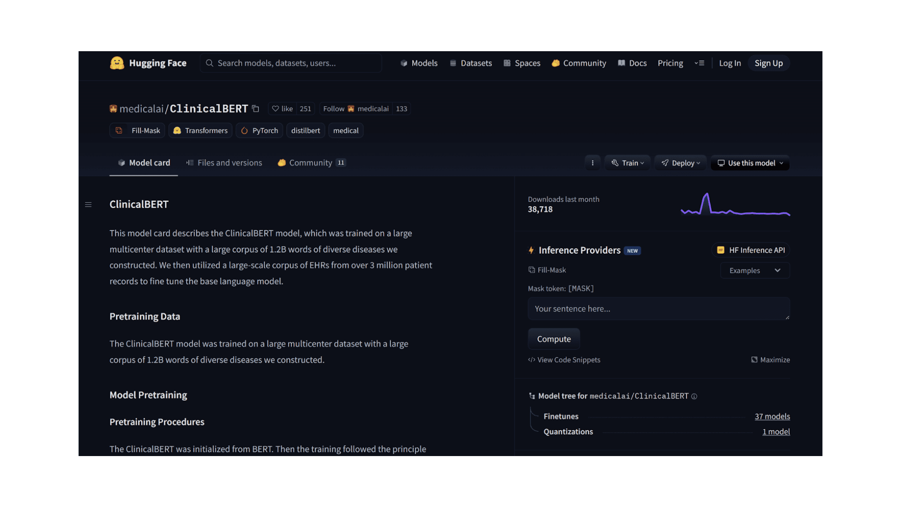This screenshot has width=910, height=512.
Task: Click the Hugging Face logo icon
Action: [117, 63]
